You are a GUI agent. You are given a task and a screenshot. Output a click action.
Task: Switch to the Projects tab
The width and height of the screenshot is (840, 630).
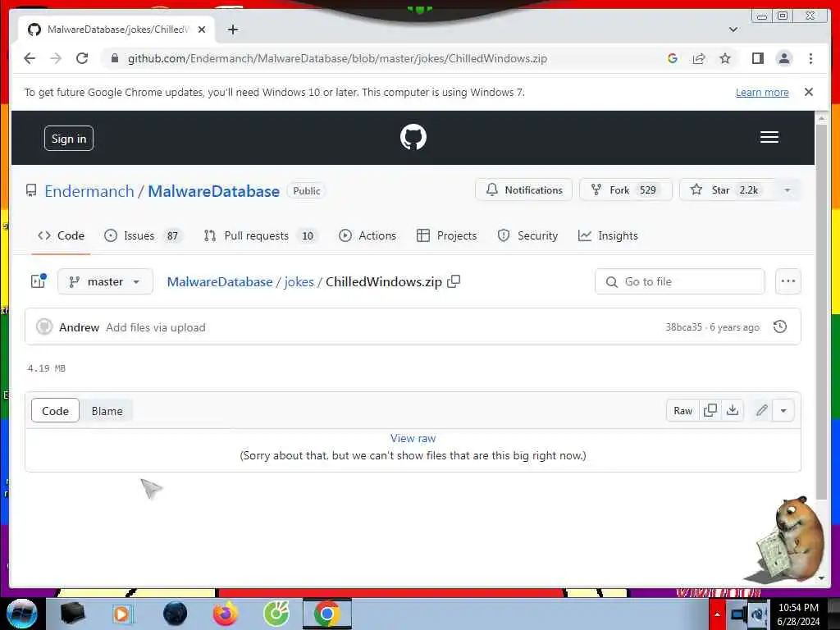click(x=447, y=235)
